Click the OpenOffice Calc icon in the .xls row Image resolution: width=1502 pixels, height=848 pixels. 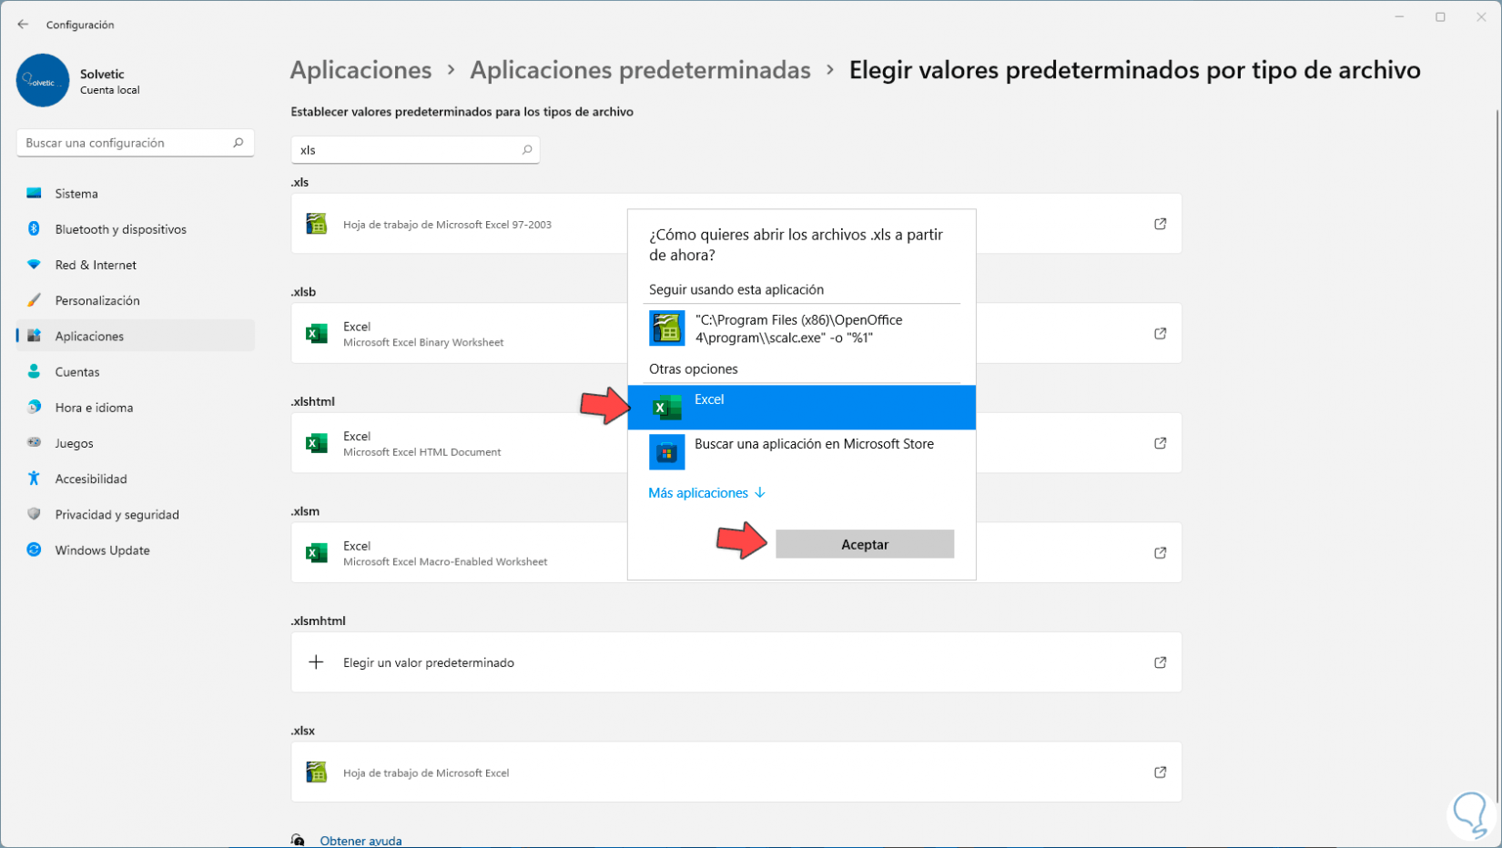pos(316,224)
